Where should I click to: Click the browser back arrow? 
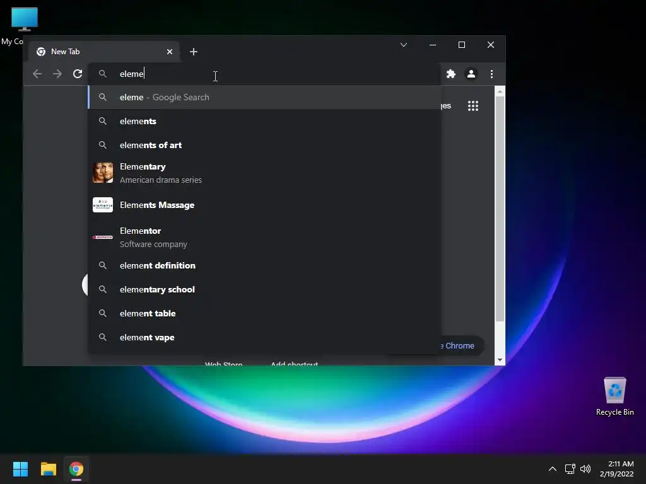click(x=37, y=74)
